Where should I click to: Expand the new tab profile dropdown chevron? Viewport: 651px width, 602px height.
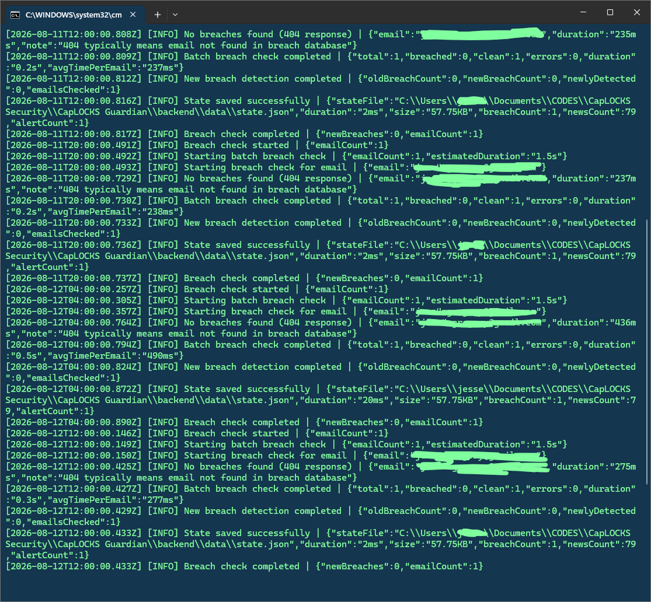[175, 15]
